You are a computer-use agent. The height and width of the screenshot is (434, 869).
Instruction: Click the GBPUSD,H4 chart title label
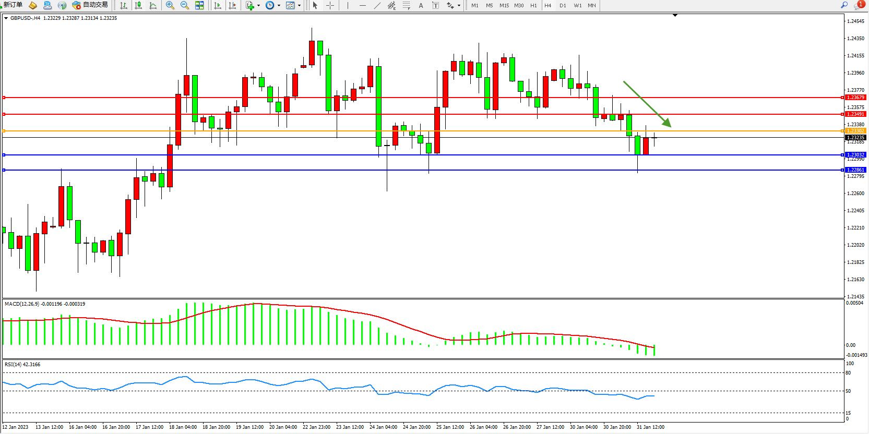(x=25, y=18)
